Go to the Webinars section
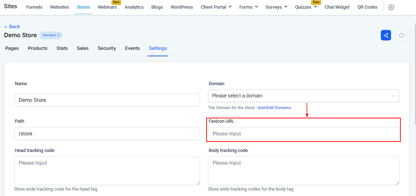This screenshot has height=196, width=416. click(x=107, y=7)
